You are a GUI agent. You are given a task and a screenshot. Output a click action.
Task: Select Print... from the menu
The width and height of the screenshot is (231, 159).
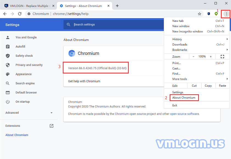coord(197,63)
